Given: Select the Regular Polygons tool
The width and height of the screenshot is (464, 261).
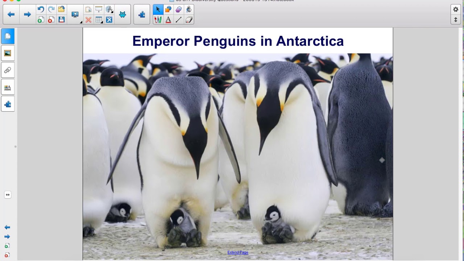Looking at the screenshot, I should [x=178, y=9].
